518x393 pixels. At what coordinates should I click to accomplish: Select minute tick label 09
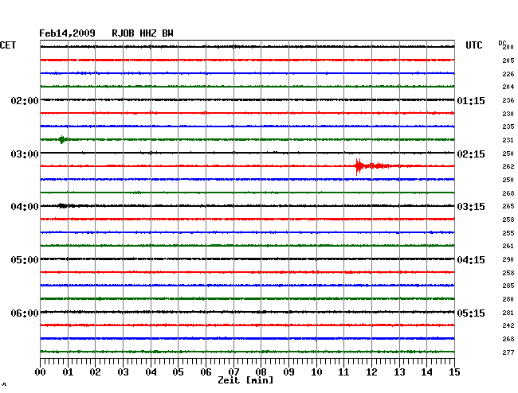pos(288,372)
